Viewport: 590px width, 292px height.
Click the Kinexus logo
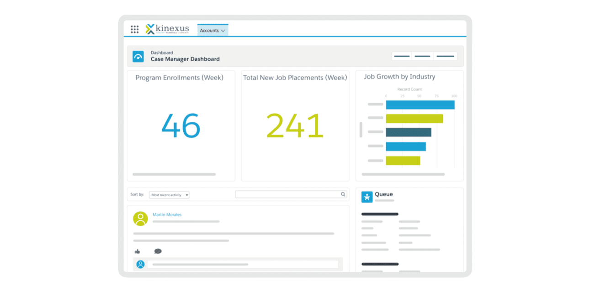pyautogui.click(x=167, y=29)
